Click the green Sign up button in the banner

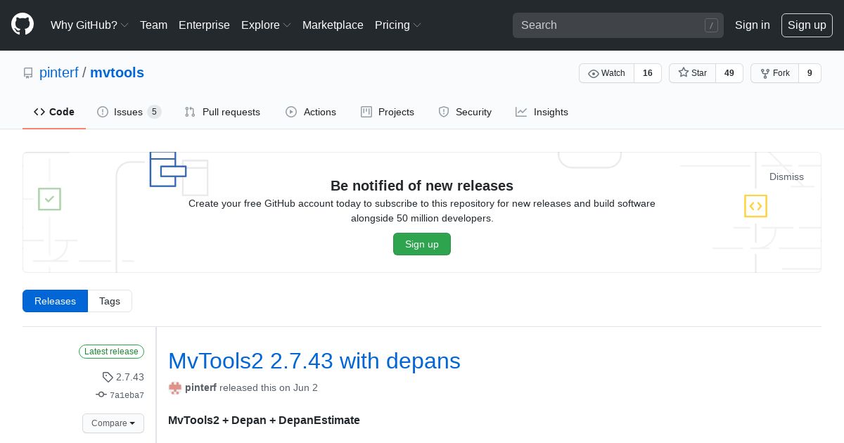[x=422, y=244]
